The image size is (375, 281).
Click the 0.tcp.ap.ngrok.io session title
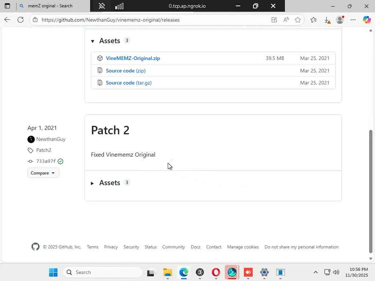[x=187, y=6]
